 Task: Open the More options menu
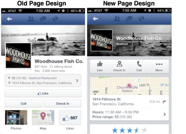click(x=159, y=66)
